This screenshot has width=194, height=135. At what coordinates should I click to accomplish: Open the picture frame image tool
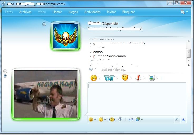click(x=152, y=78)
